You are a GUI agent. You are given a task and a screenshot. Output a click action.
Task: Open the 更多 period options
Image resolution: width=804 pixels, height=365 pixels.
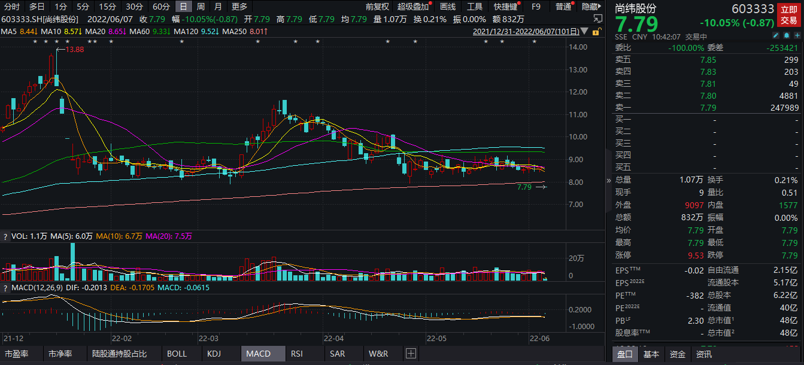pos(239,7)
